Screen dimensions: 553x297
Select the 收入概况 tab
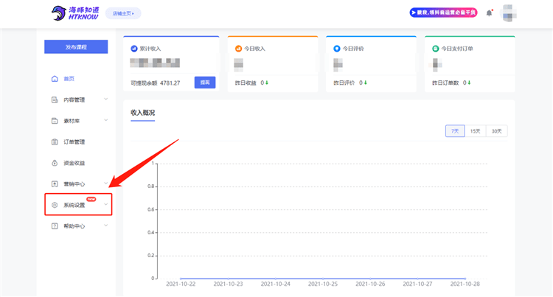point(142,113)
